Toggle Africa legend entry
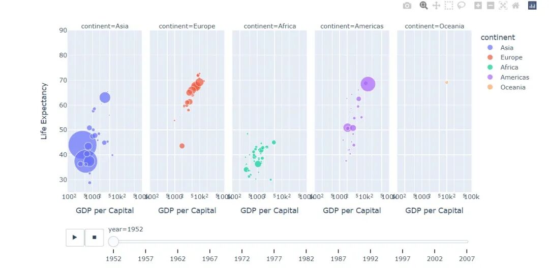The image size is (549, 271). click(503, 67)
